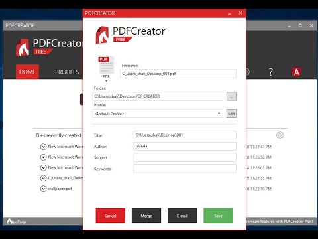Expand the PDF output format chevron

tap(106, 80)
